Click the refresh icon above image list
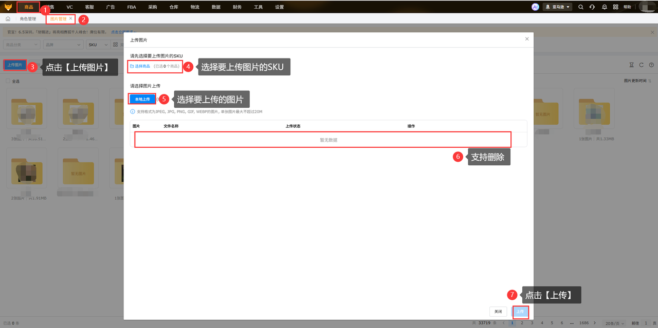The height and width of the screenshot is (328, 658). click(642, 65)
